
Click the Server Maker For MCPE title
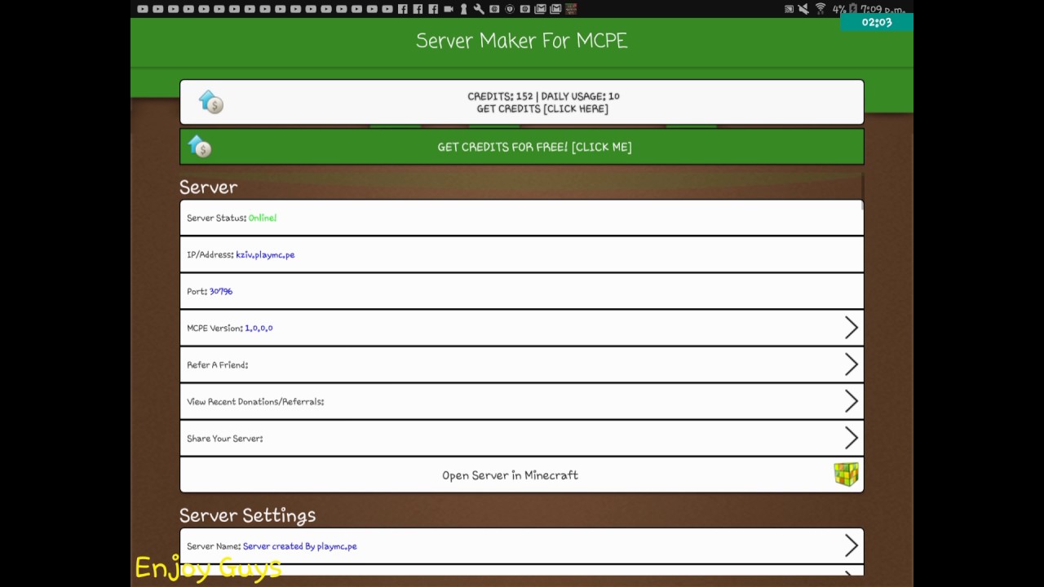pos(522,41)
